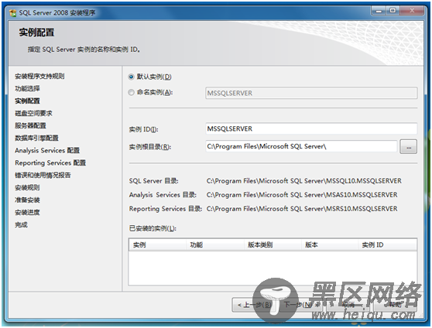The width and height of the screenshot is (432, 328).
Task: Click the 实例根目录 path field
Action: 301,146
